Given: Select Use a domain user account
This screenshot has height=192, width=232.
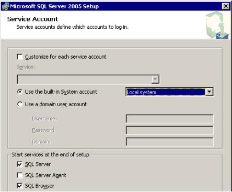Looking at the screenshot, I should point(20,104).
